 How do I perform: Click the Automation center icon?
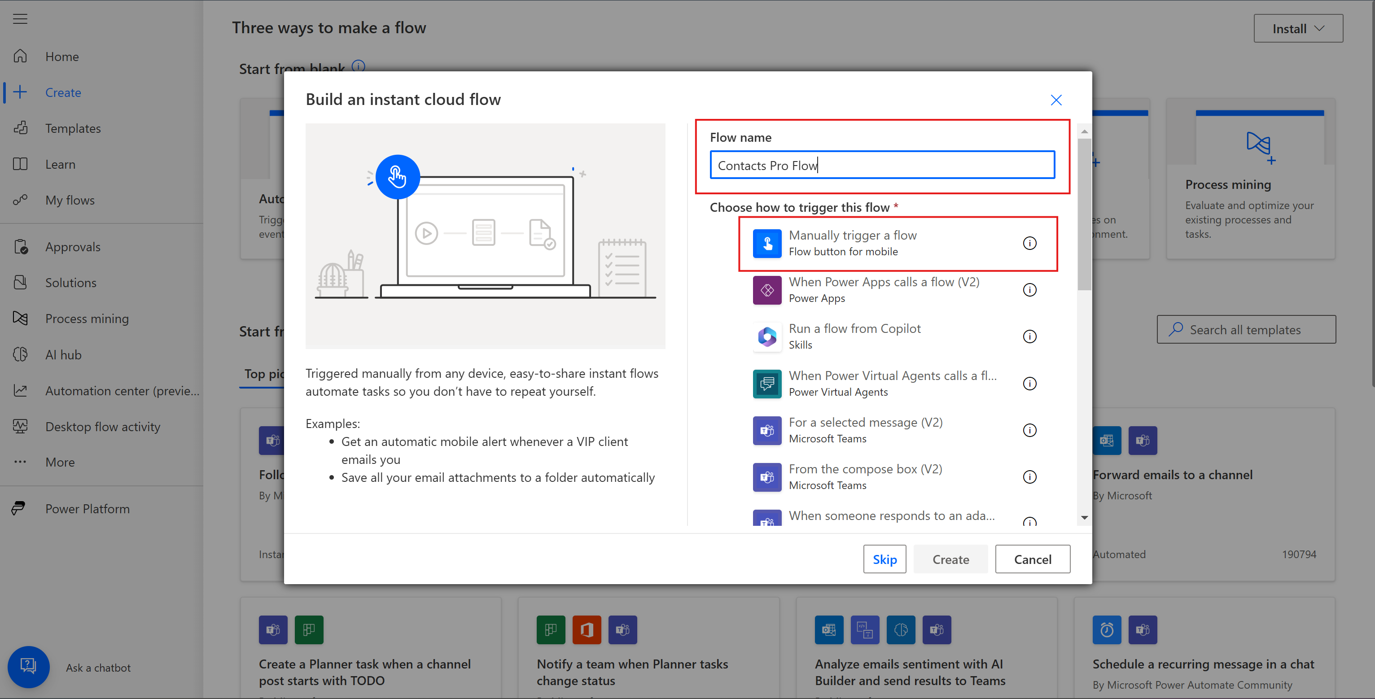click(20, 390)
